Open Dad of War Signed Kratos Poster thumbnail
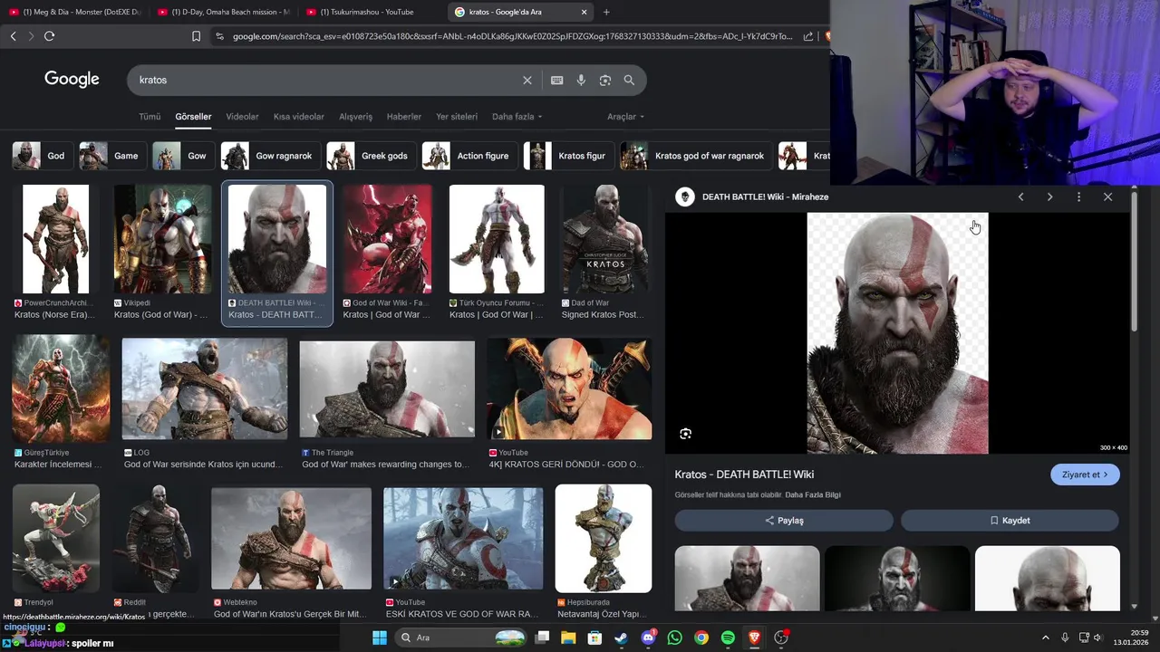 605,239
